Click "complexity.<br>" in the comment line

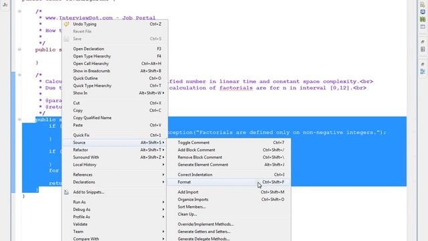[x=348, y=82]
